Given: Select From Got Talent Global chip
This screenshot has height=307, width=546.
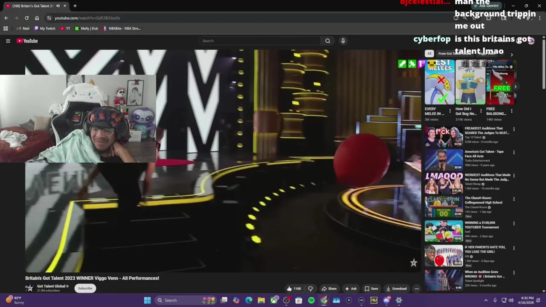Looking at the screenshot, I should coord(454,54).
